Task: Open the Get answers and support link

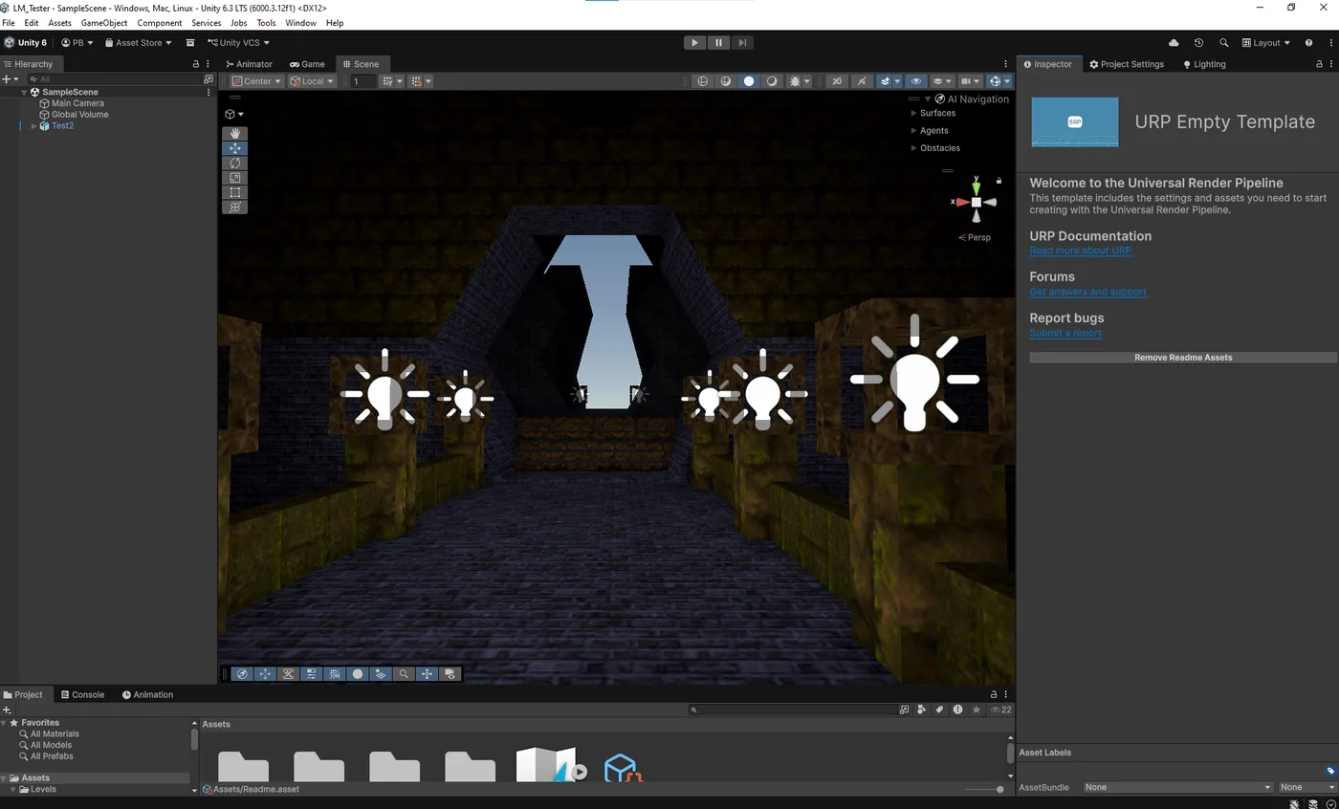Action: [x=1087, y=292]
